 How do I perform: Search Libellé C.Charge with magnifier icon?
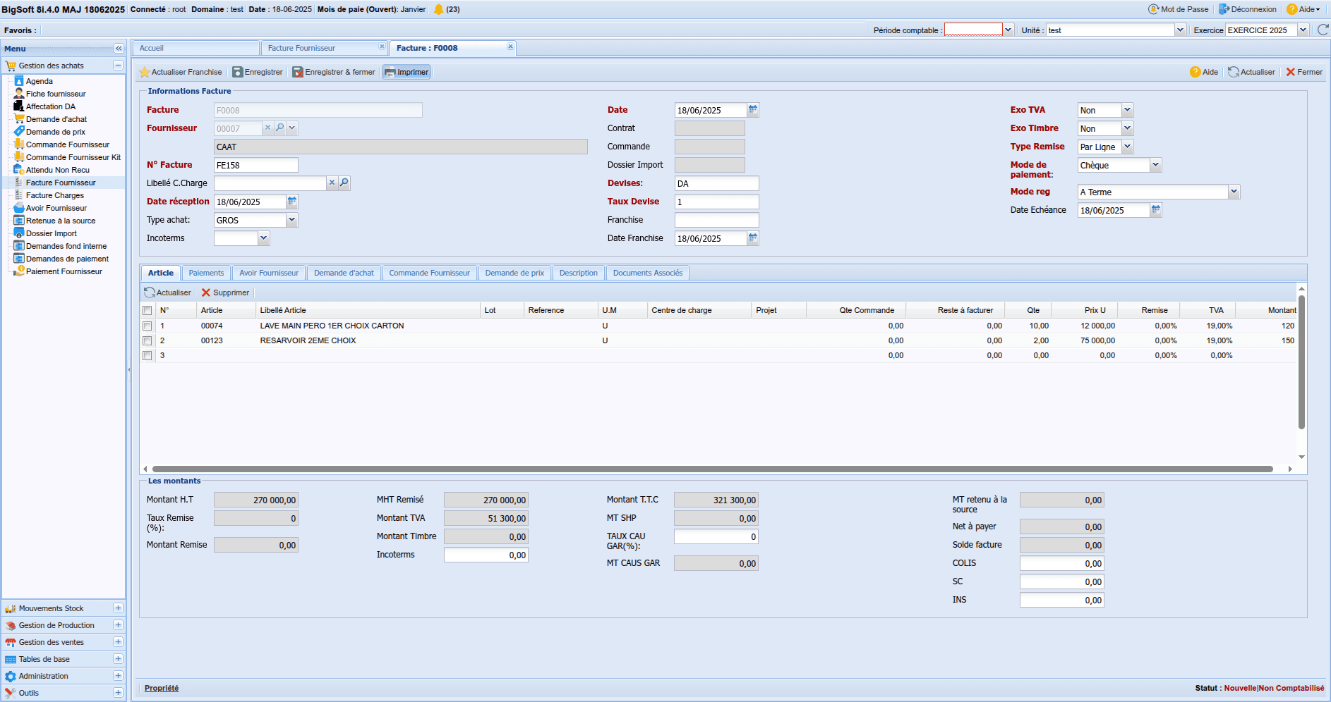pos(344,183)
